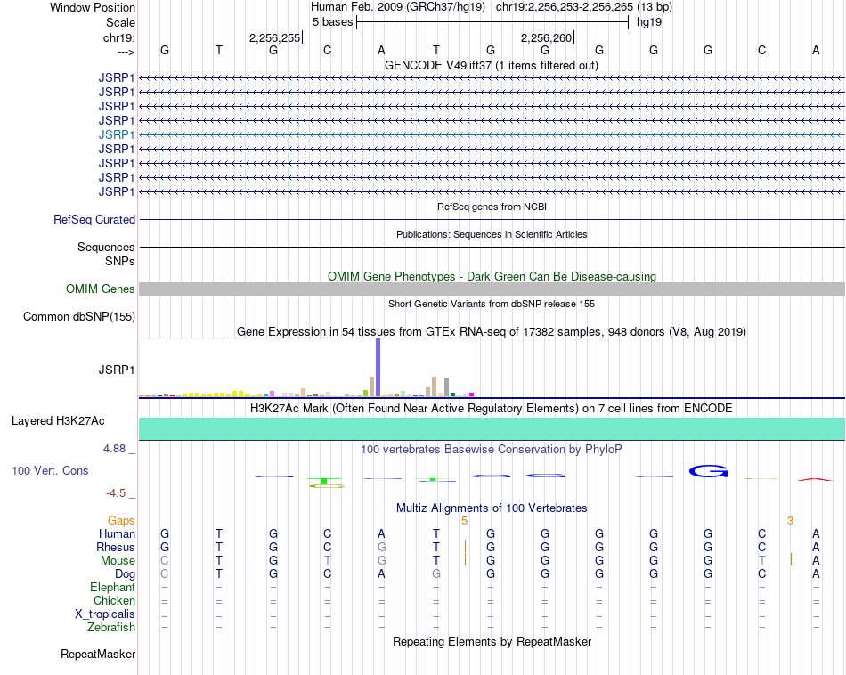
Task: Click the GENCODE V49lift37 track title
Action: [492, 66]
